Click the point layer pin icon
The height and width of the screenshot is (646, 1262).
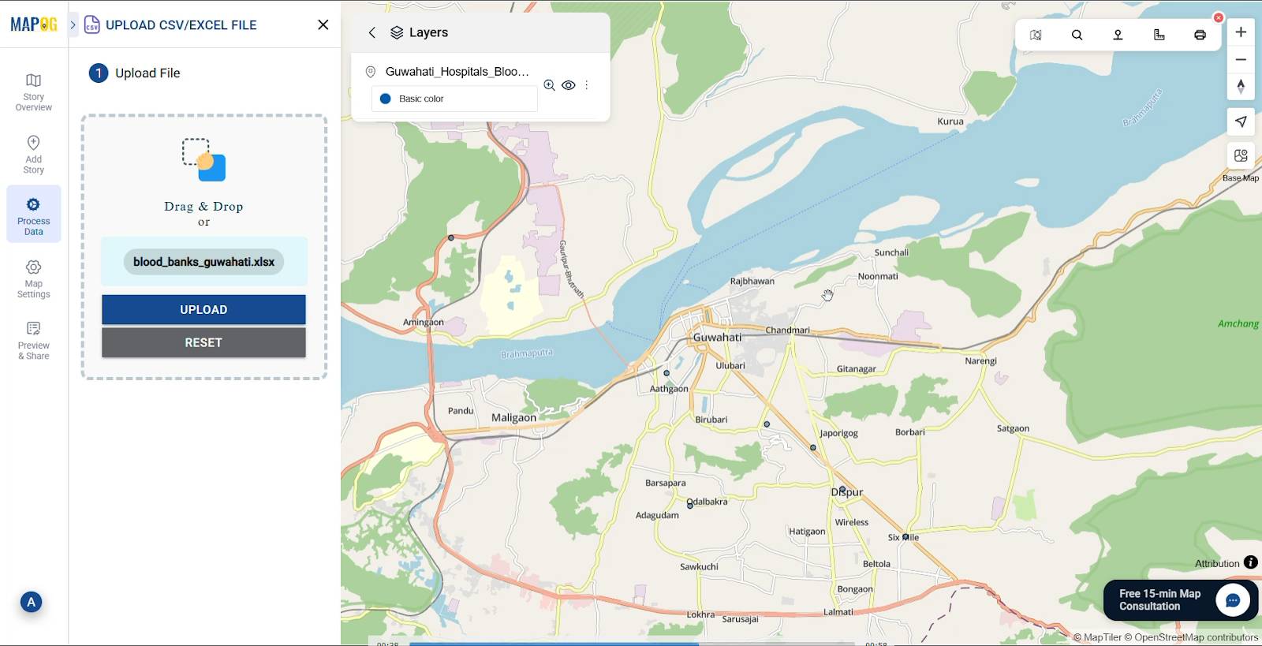pos(370,72)
